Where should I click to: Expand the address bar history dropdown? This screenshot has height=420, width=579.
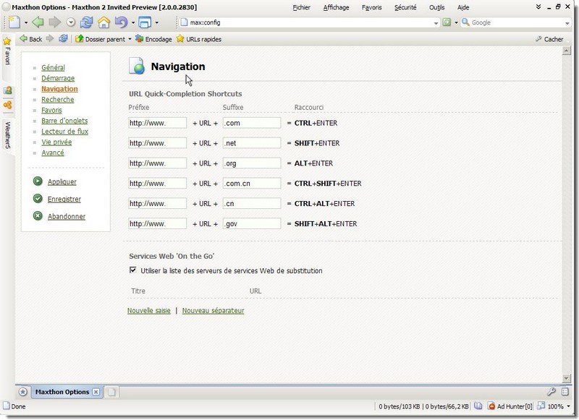(436, 23)
